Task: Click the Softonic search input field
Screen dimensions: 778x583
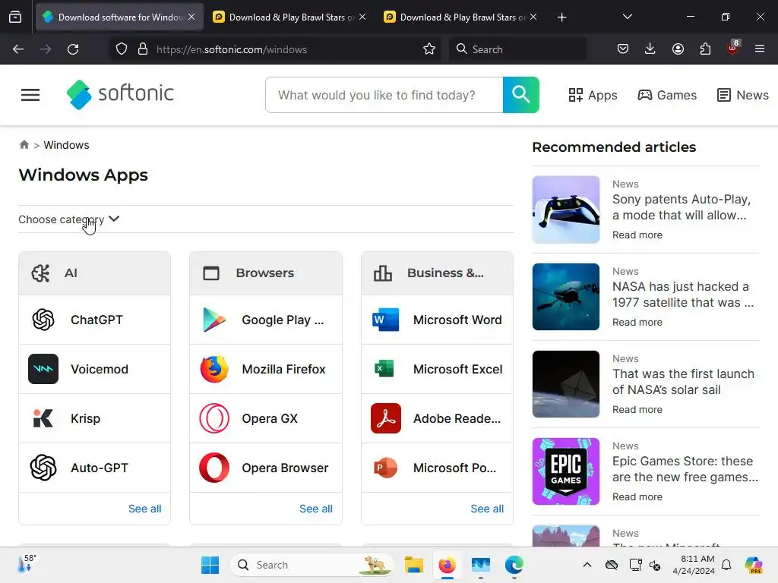Action: 384,95
